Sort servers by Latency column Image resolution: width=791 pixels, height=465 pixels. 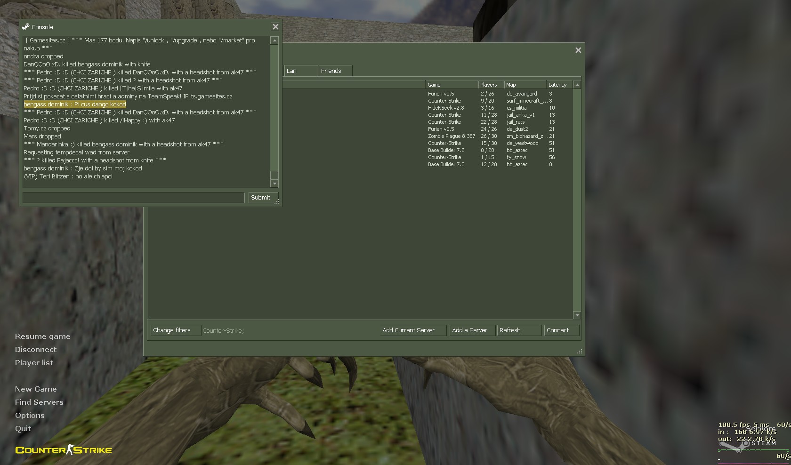(x=560, y=85)
